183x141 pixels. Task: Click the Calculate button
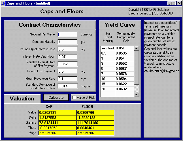tap(56, 98)
